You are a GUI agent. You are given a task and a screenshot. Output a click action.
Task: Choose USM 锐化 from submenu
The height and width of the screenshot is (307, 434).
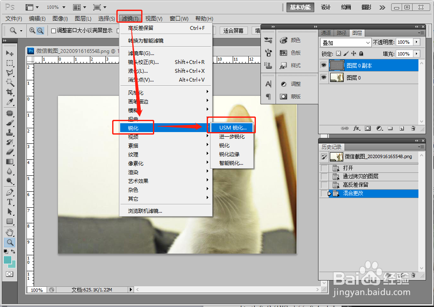[232, 128]
